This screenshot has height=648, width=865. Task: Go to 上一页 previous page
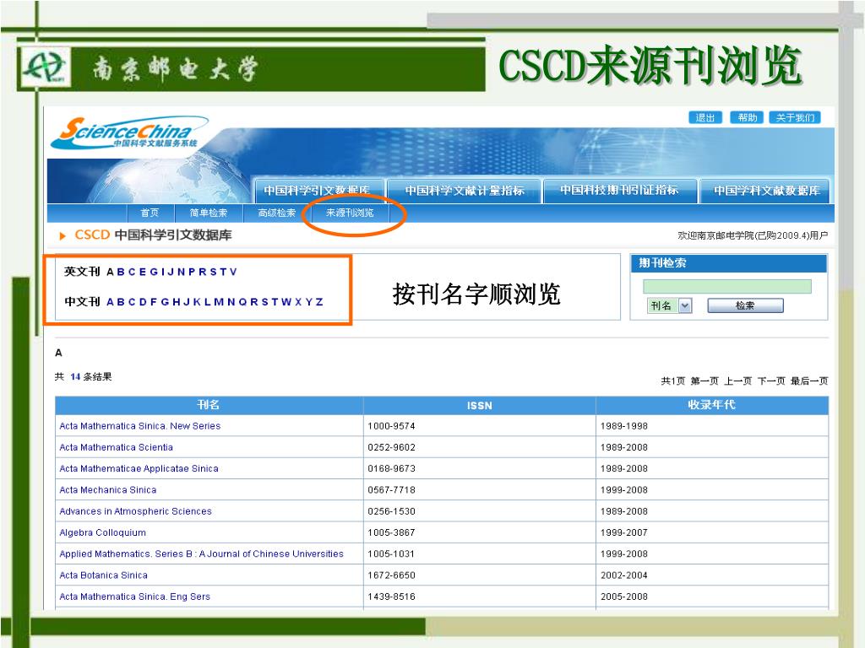[x=738, y=381]
